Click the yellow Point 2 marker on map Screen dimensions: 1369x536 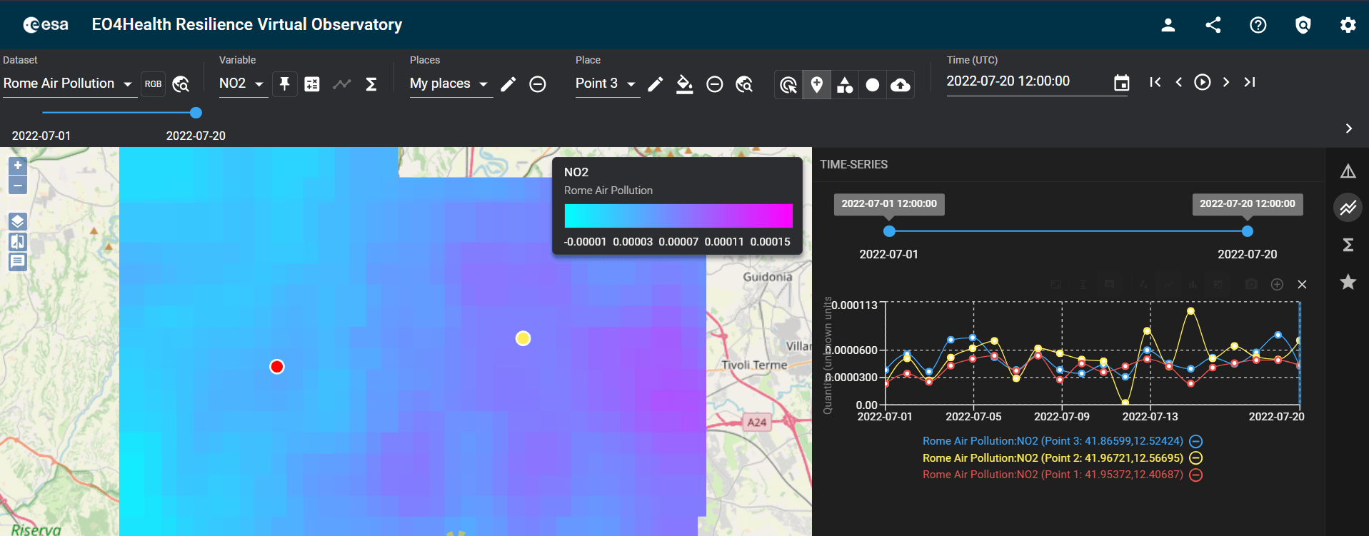point(523,338)
